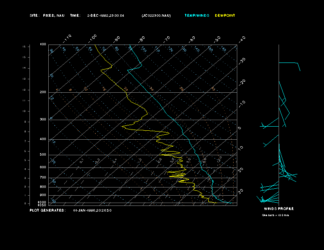Click the FIXED, NAU site name
The image size is (324, 250).
click(54, 16)
